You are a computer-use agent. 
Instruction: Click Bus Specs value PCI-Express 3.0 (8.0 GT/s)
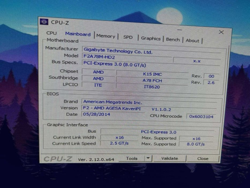(151, 64)
